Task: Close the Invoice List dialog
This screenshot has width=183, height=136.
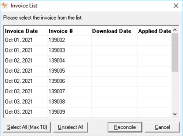Action: [176, 6]
